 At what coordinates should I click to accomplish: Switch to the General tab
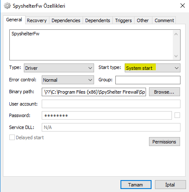pos(14,20)
